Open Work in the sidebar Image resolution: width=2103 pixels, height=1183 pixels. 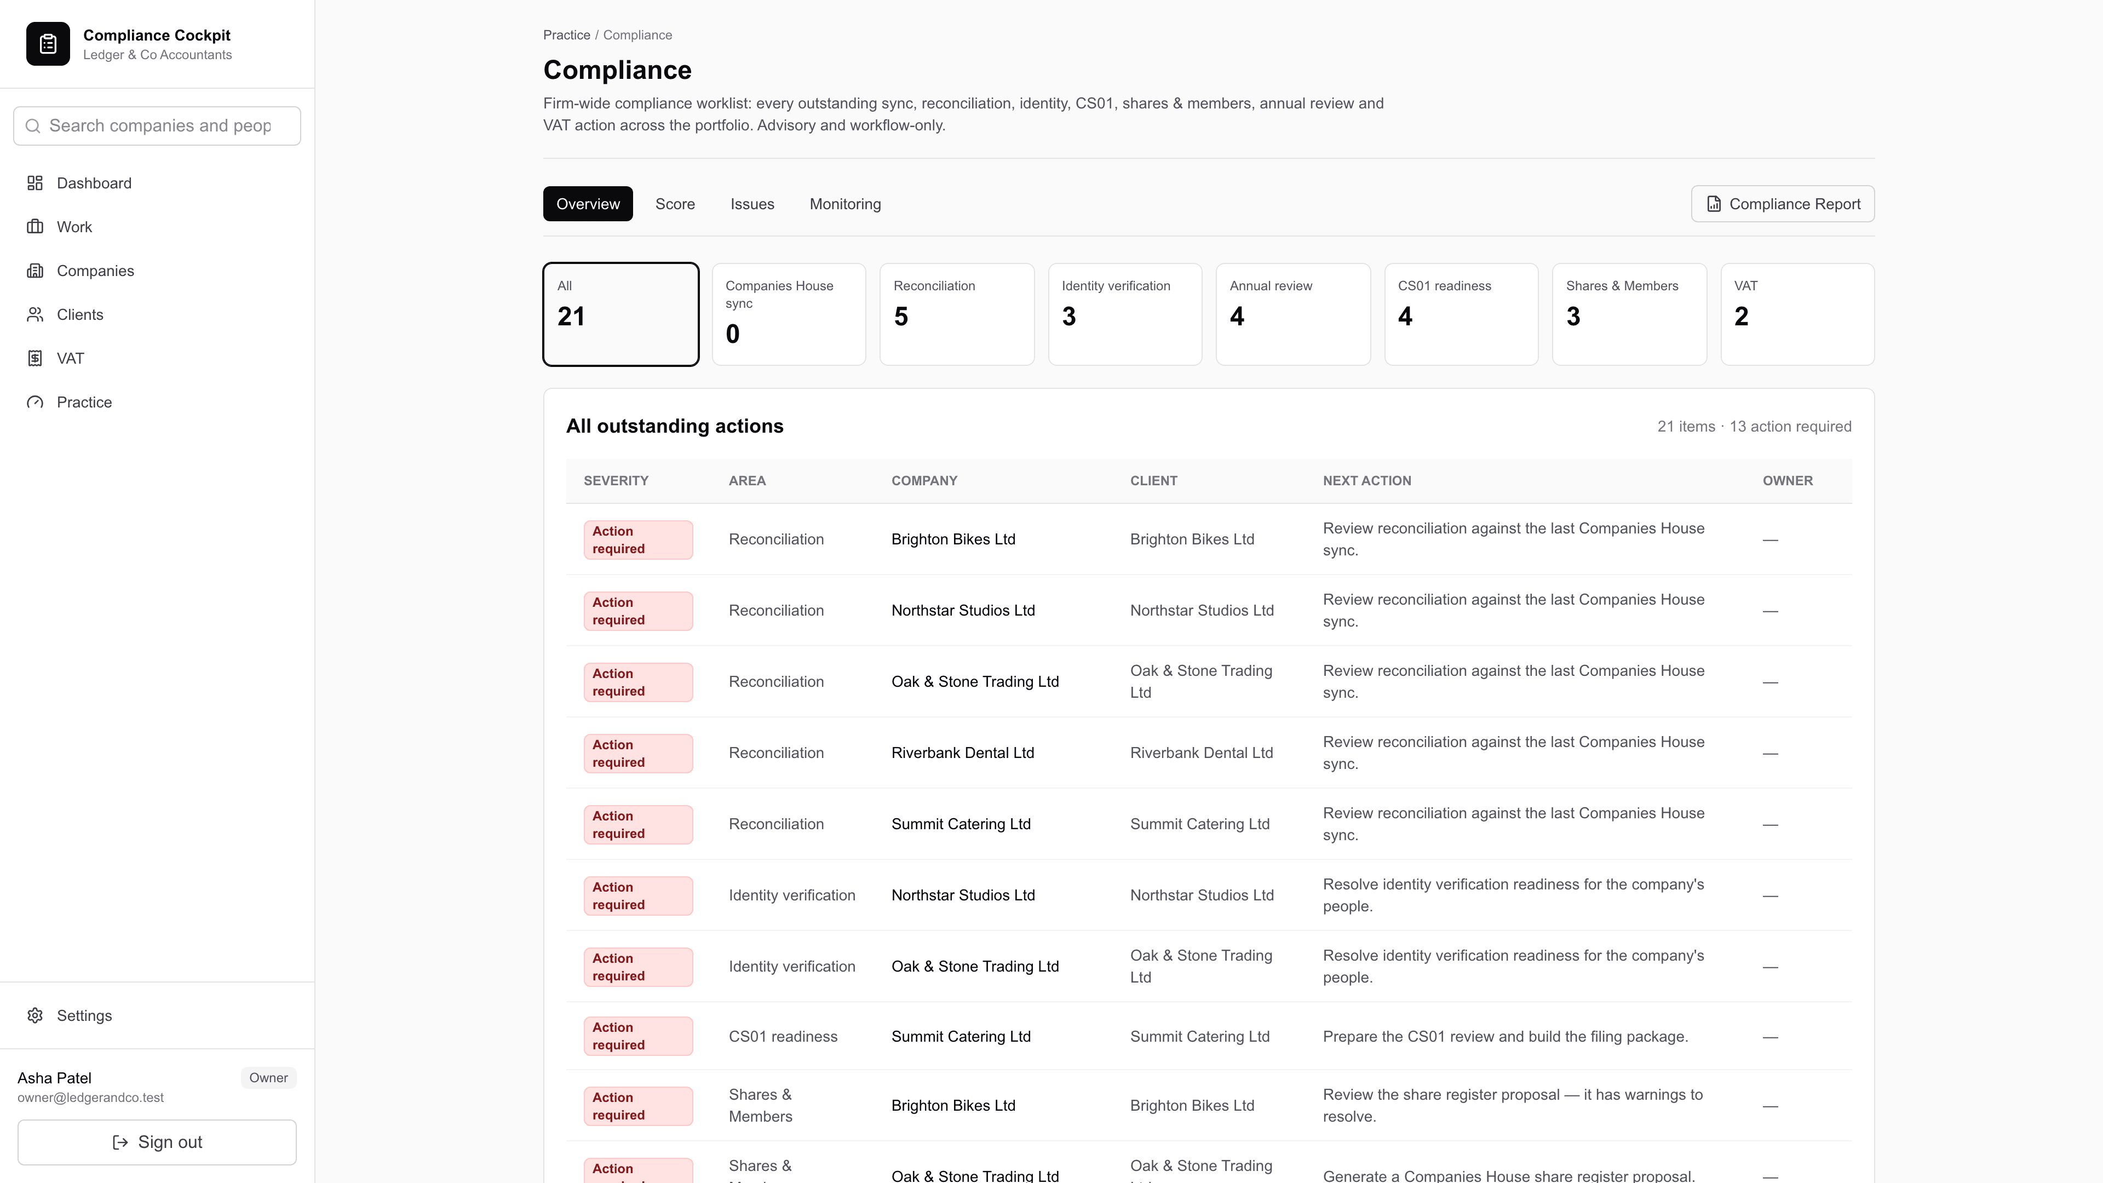pos(157,227)
